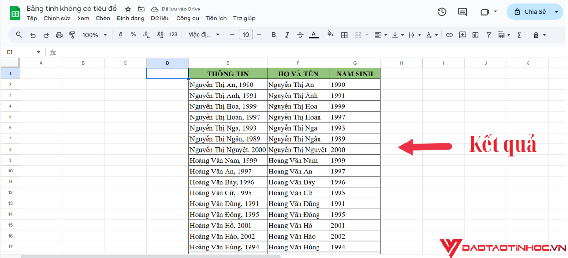Image resolution: width=568 pixels, height=258 pixels.
Task: Open the Chèn menu
Action: [x=103, y=19]
